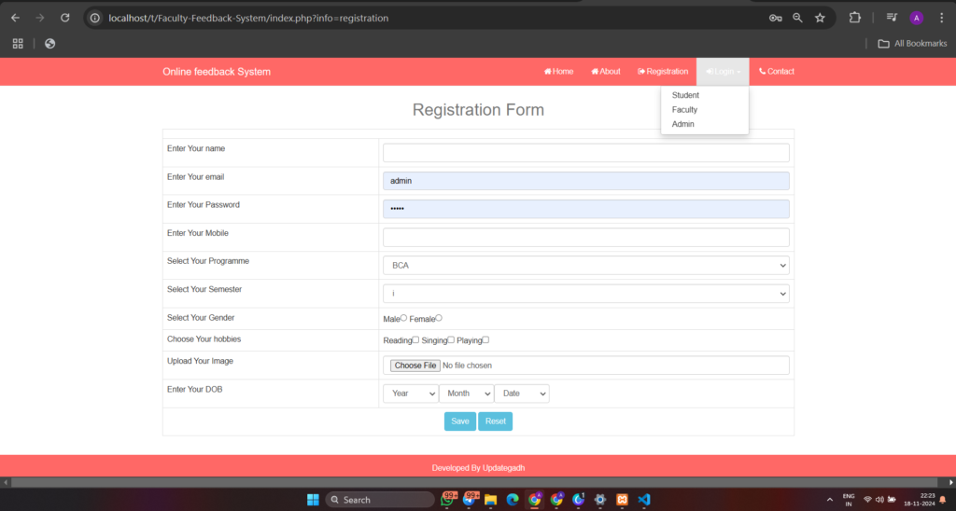
Task: Click the scrollbar right arrow
Action: (x=950, y=482)
